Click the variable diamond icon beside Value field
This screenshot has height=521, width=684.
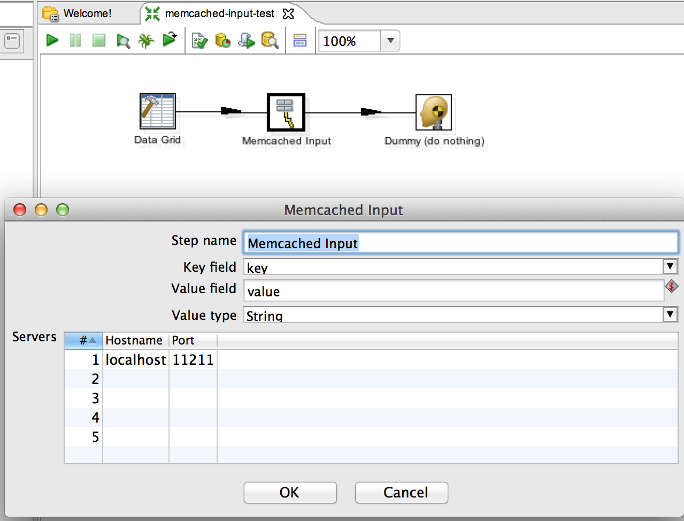point(672,287)
